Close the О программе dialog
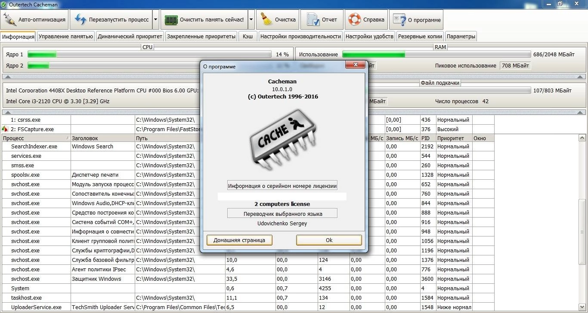The width and height of the screenshot is (588, 313). pos(356,65)
